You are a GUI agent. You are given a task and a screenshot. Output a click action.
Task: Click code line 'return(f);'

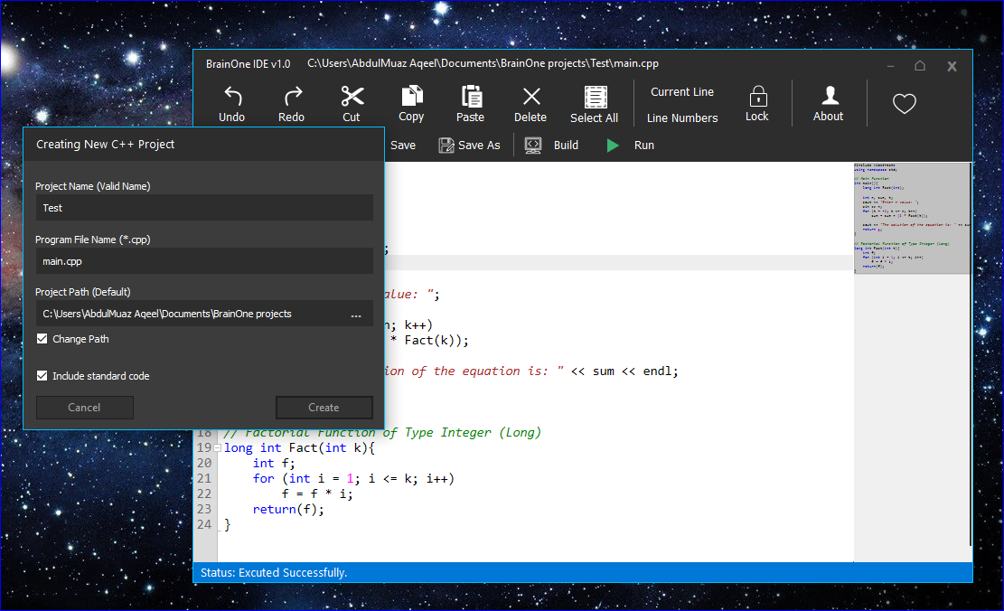coord(288,509)
